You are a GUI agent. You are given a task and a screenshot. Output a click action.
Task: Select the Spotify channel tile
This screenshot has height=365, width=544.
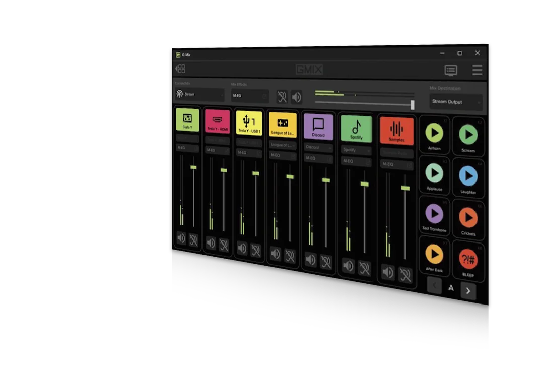(356, 129)
